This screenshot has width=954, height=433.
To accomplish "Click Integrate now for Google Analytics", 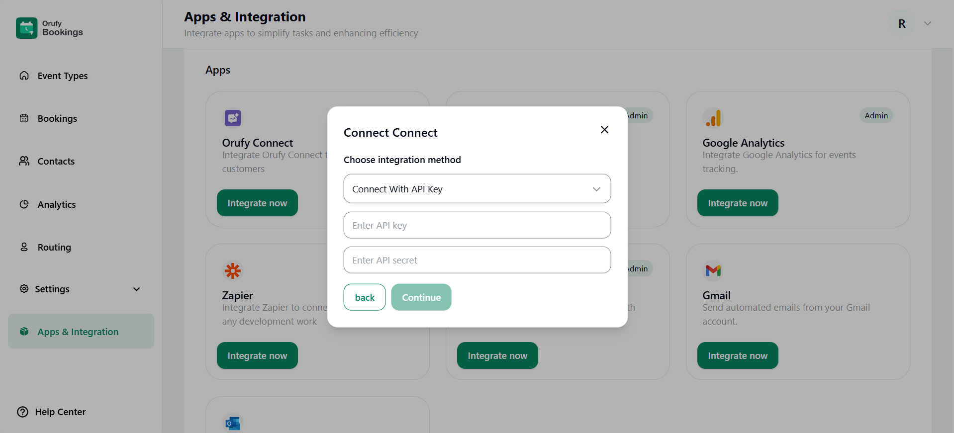I will tap(737, 203).
